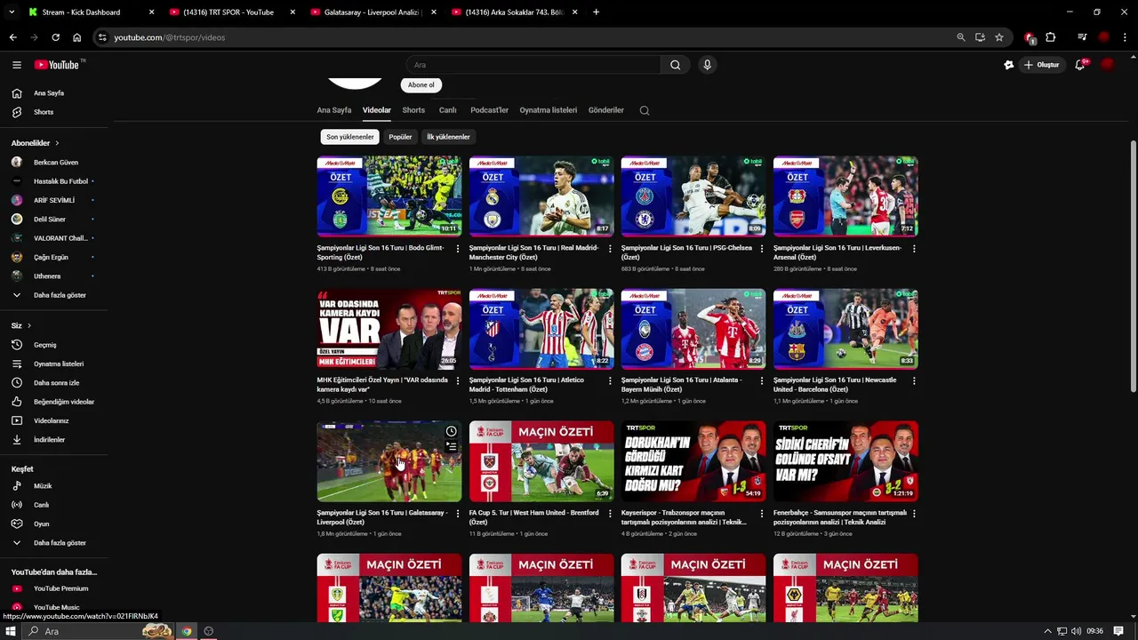This screenshot has width=1138, height=640.
Task: Open West Ham United - Brentford thumbnail
Action: [541, 461]
